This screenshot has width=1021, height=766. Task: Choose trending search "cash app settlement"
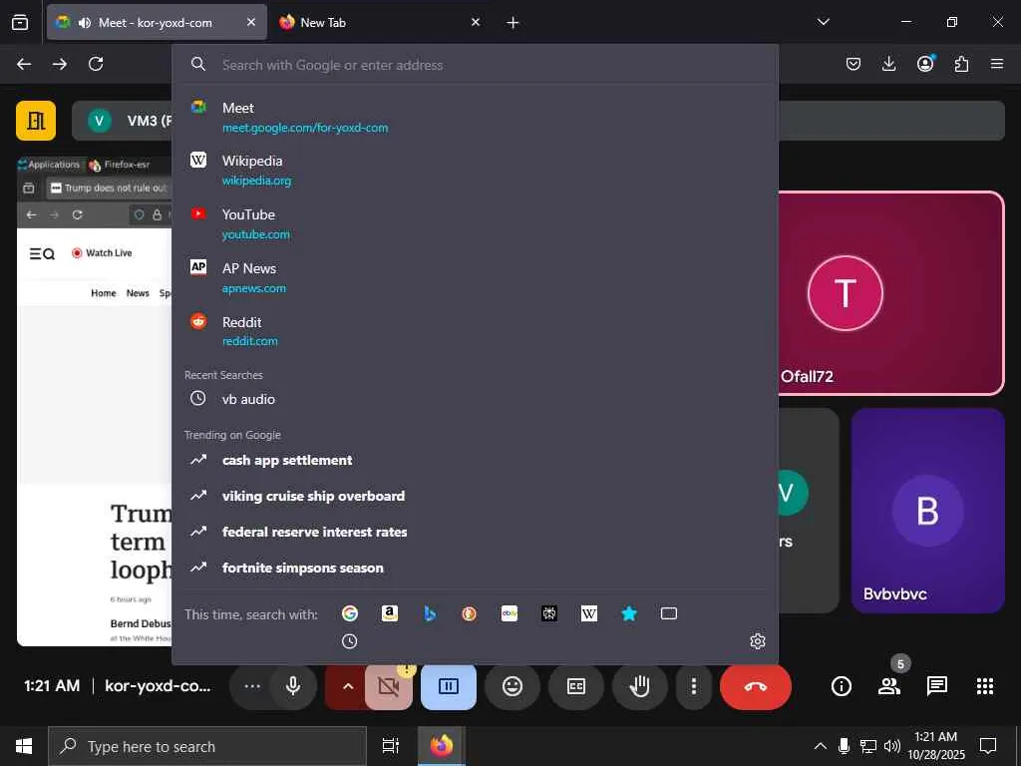[x=476, y=460]
